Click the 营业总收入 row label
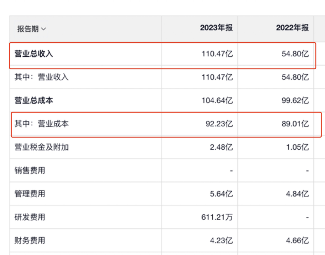 click(x=34, y=54)
